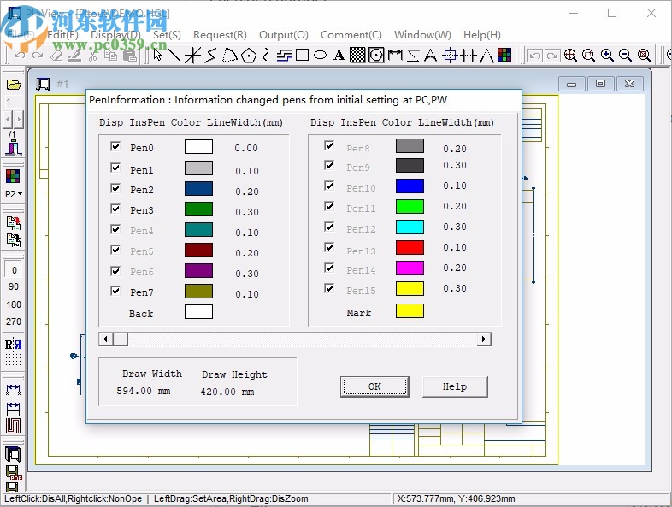Toggle the Pen13 display checkbox

point(329,247)
